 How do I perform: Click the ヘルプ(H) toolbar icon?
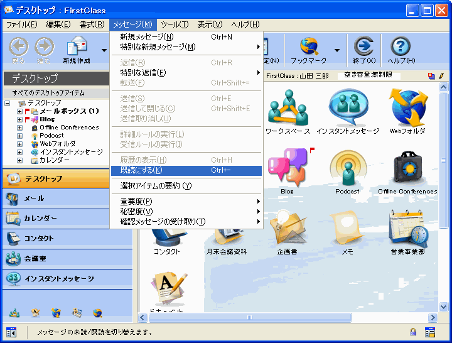pos(401,48)
